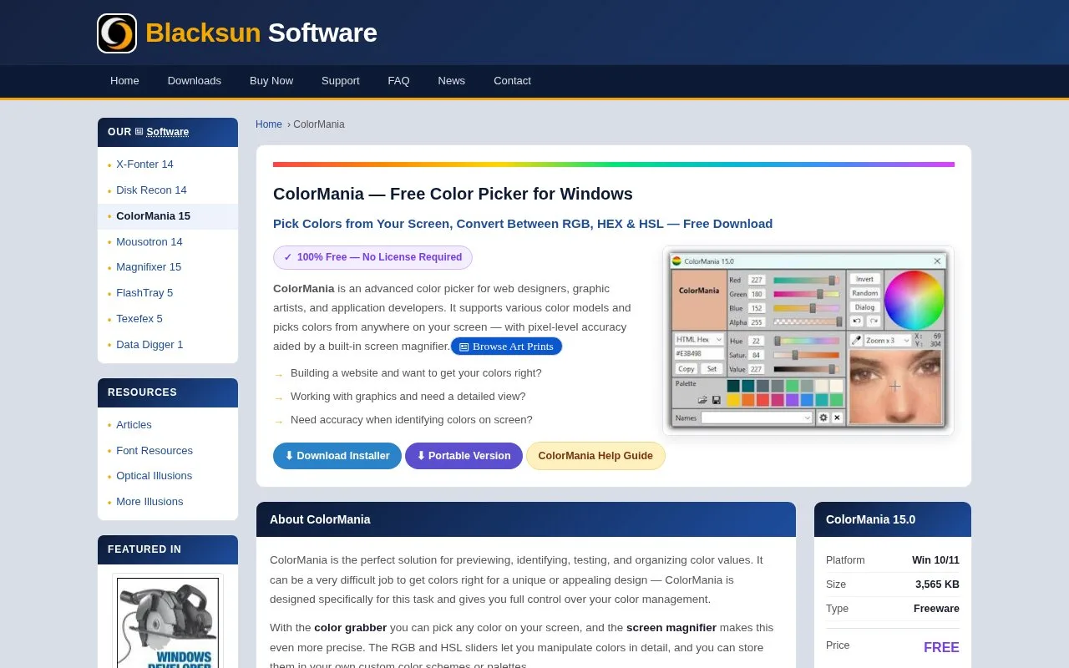Click the Blacksun swirl logo icon

coord(117,33)
